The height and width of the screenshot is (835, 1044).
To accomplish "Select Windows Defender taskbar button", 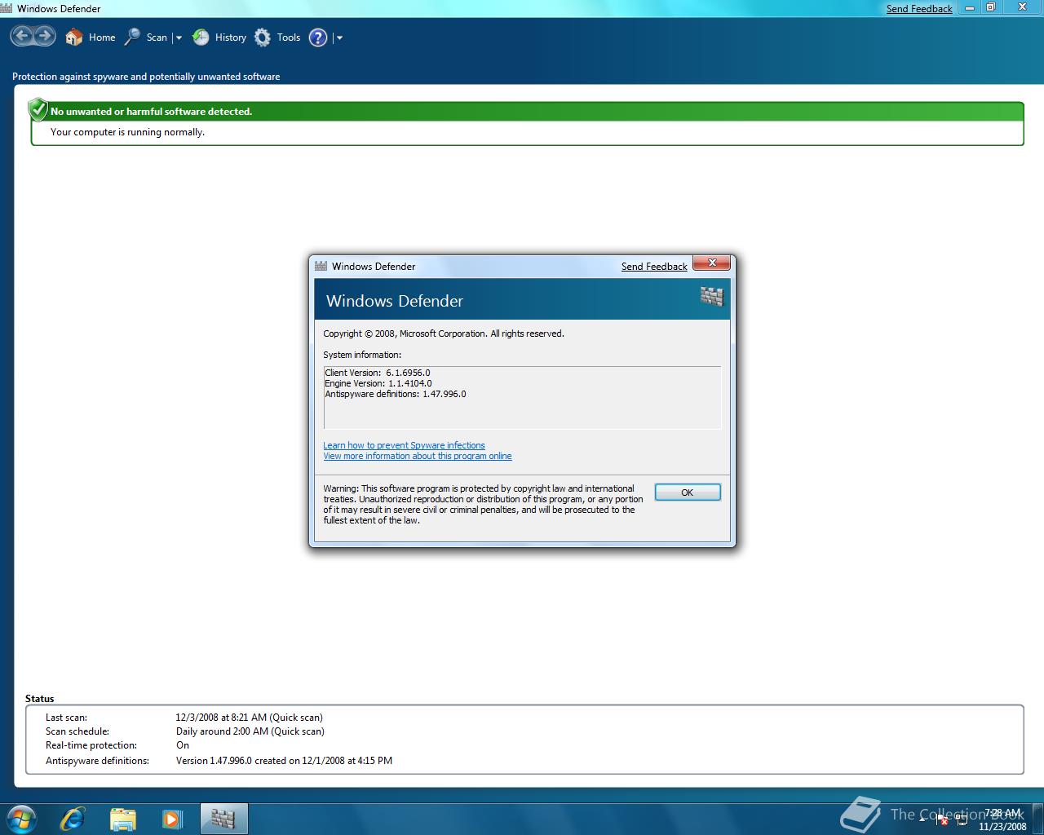I will [223, 819].
